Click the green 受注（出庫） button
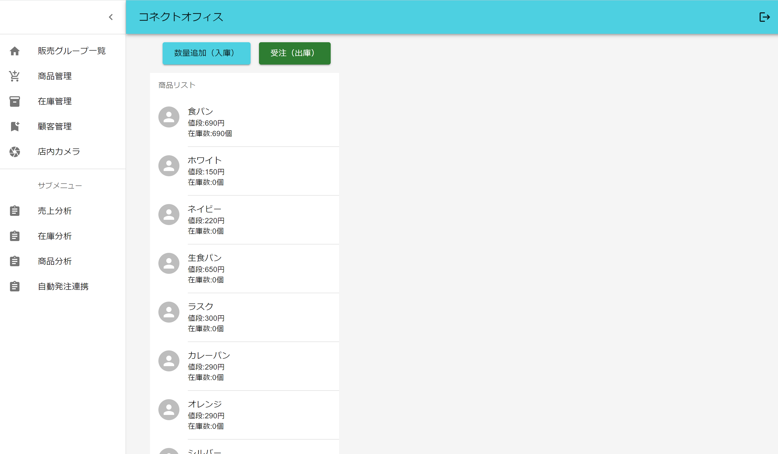Screen dimensions: 778x454 point(294,53)
